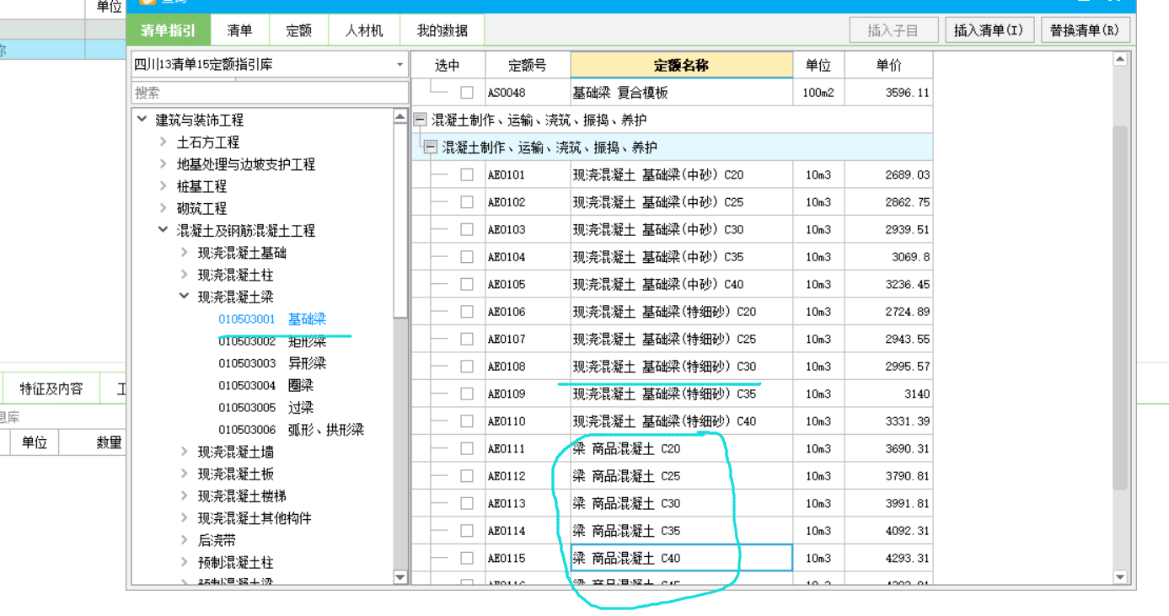Open the 我的数据 tab
The height and width of the screenshot is (616, 1169).
[x=442, y=31]
